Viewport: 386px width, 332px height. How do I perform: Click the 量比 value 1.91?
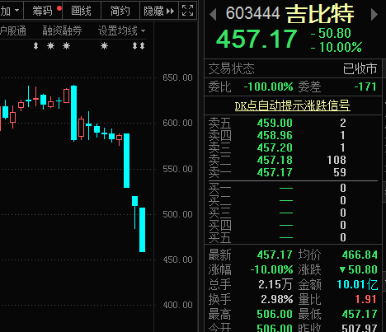[365, 299]
